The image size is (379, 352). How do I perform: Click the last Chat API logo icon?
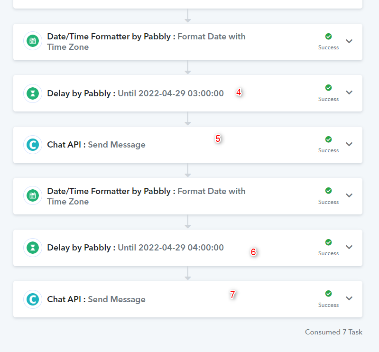point(33,299)
